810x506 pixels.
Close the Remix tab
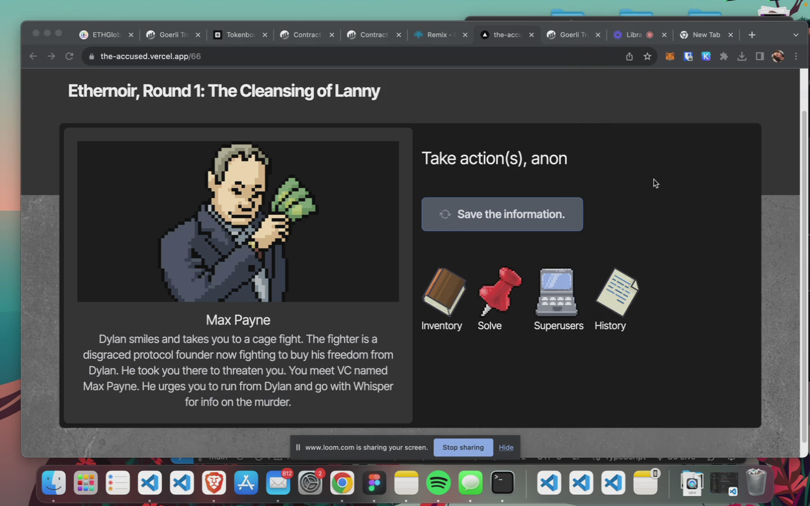[x=465, y=35]
